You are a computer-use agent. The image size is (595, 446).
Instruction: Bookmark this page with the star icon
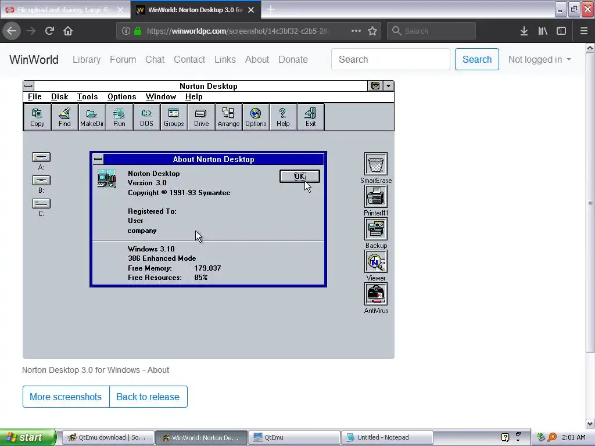tap(372, 31)
